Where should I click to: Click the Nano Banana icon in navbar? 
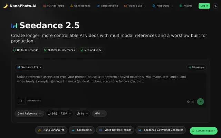click(x=71, y=6)
